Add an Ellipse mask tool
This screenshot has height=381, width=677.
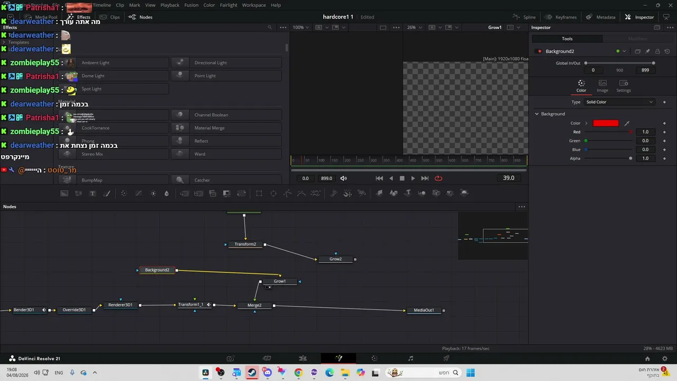pyautogui.click(x=273, y=193)
